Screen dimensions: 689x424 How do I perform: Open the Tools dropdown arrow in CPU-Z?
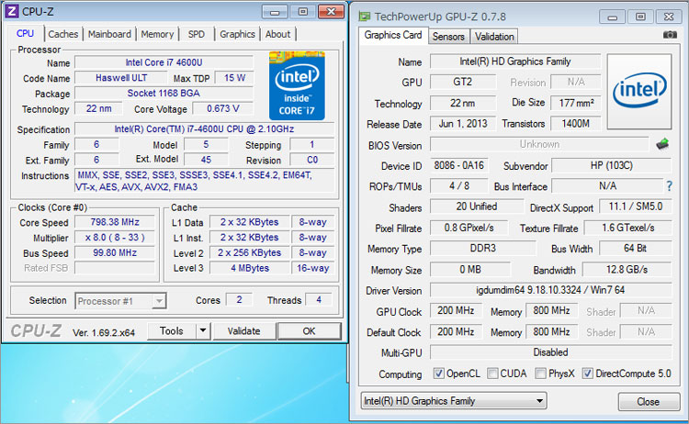(203, 330)
